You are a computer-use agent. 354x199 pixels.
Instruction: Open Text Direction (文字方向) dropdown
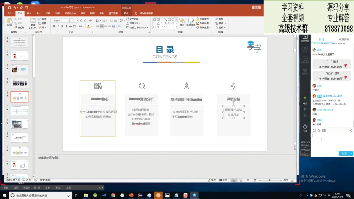[133, 19]
